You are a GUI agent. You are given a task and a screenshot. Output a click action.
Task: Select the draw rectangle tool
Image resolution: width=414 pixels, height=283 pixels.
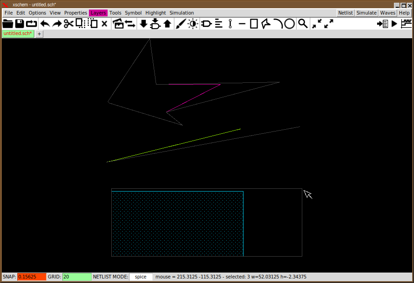tap(254, 24)
